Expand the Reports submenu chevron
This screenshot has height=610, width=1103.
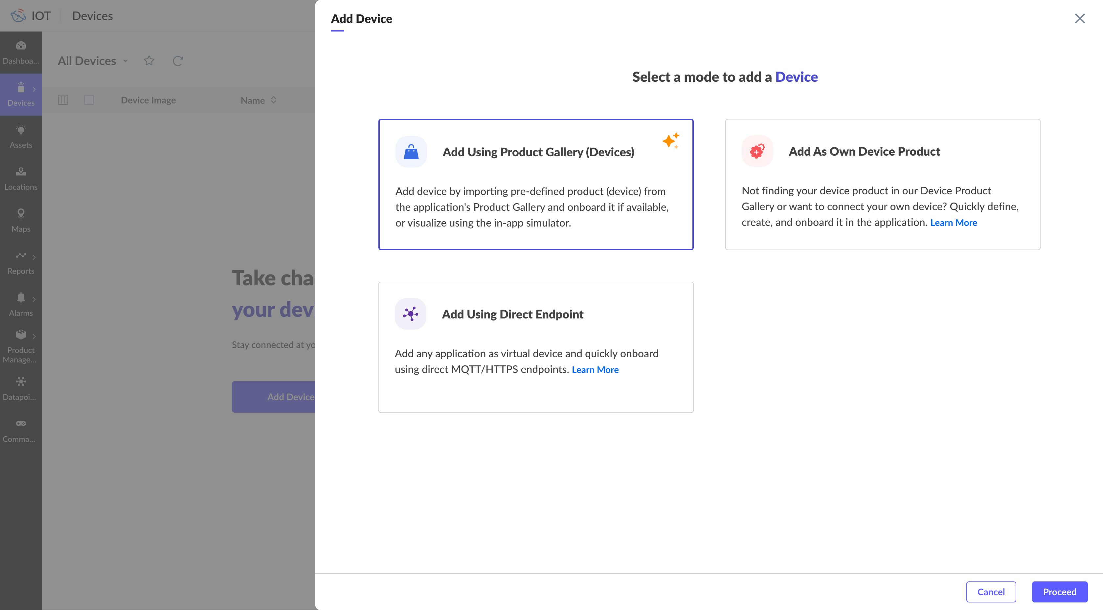click(34, 257)
